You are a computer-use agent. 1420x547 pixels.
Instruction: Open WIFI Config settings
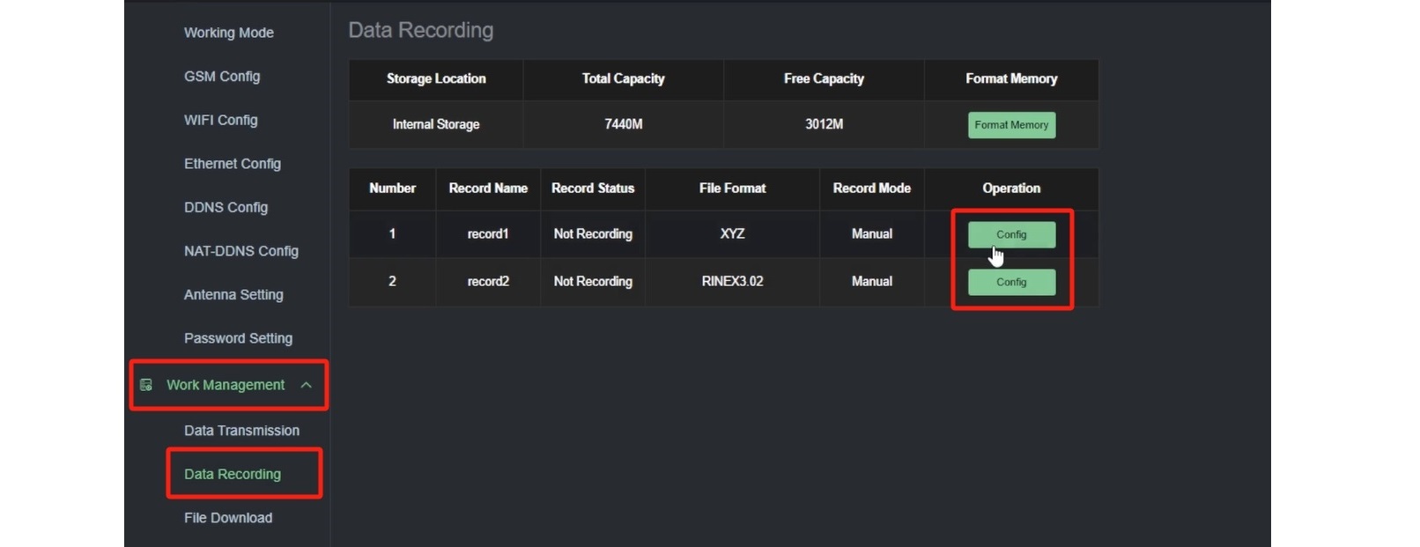(220, 120)
